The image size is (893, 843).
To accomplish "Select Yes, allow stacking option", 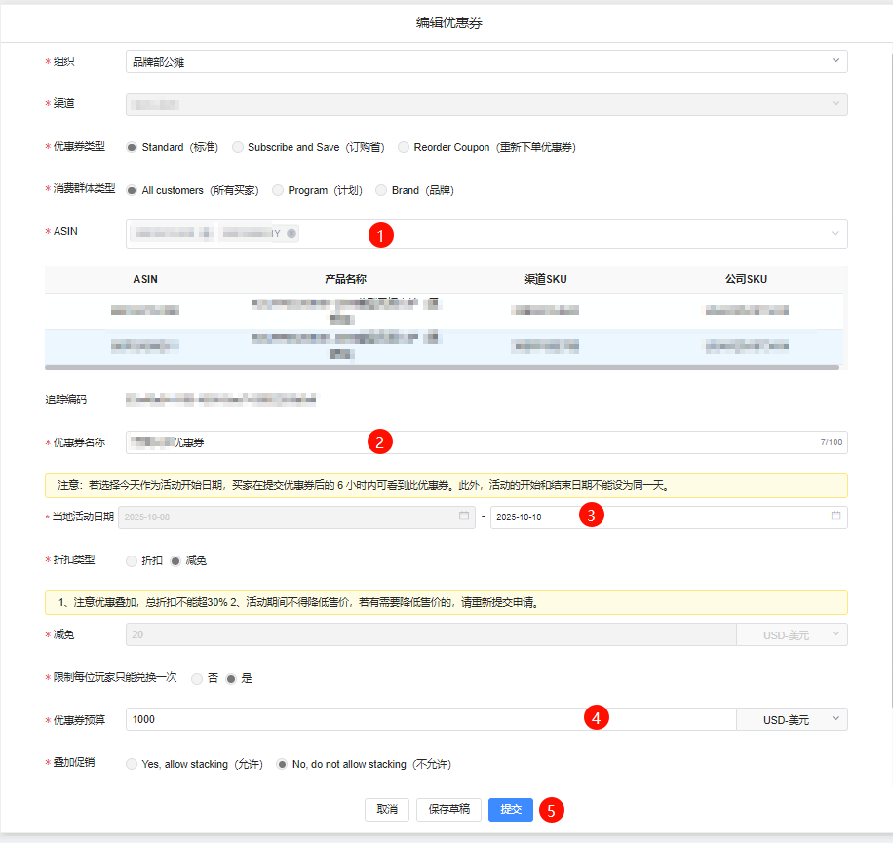I will (132, 765).
